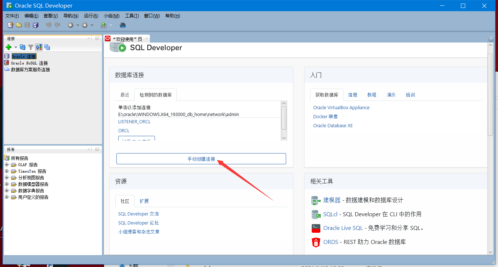Open the 小组(M) menu
Viewport: 498px width, 267px height.
pos(111,16)
